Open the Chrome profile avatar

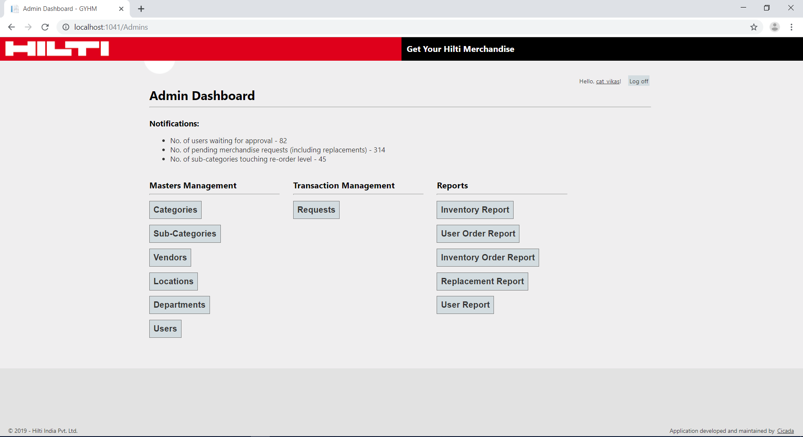pos(775,27)
